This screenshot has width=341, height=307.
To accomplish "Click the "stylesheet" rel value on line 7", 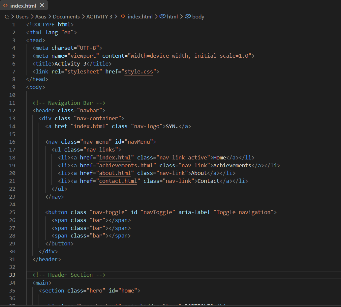I will 83,71.
